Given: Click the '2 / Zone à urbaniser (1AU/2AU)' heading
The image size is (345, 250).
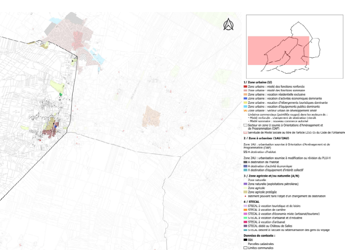Looking at the screenshot, I should (267, 138).
